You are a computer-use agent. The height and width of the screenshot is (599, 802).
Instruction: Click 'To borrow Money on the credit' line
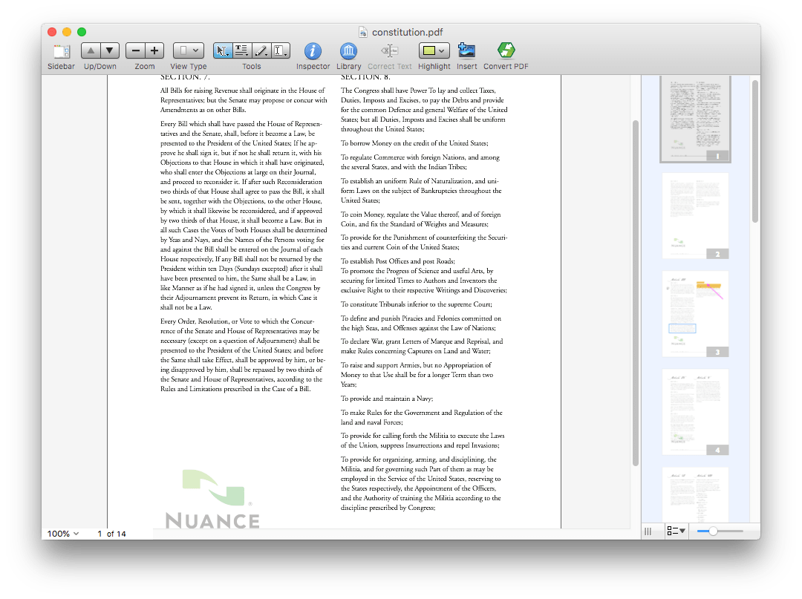[x=414, y=143]
